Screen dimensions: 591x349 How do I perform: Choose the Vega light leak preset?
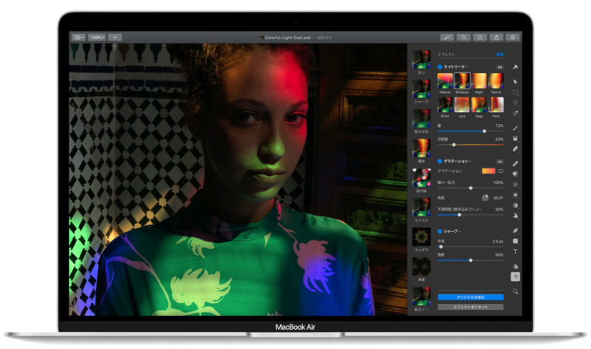(479, 105)
